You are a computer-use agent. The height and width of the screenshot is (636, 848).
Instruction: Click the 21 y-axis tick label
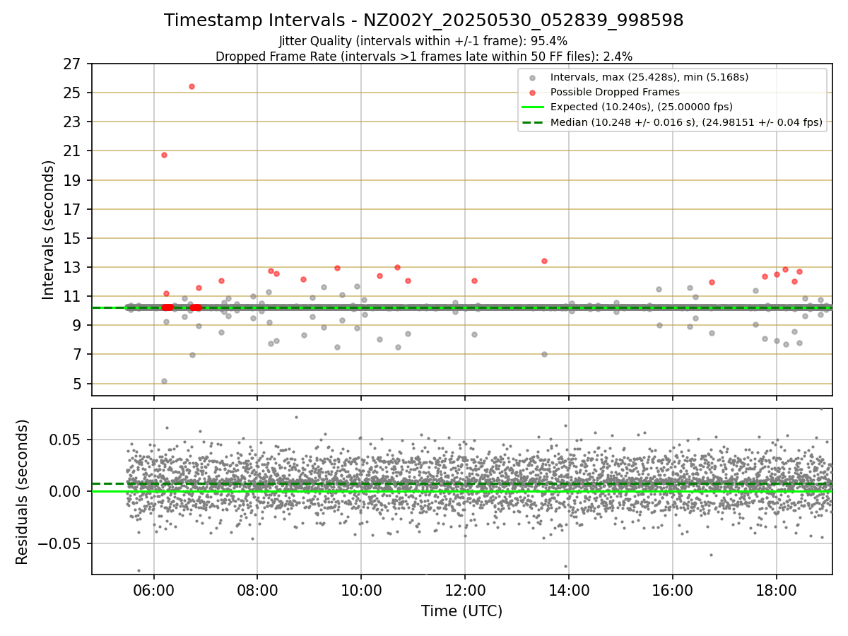pyautogui.click(x=73, y=151)
